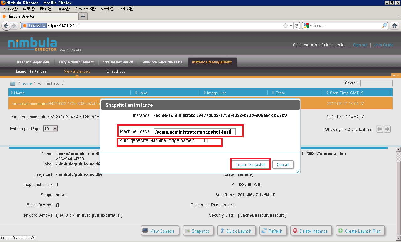
Task: Click the Network Devices value with eth0
Action: point(89,215)
